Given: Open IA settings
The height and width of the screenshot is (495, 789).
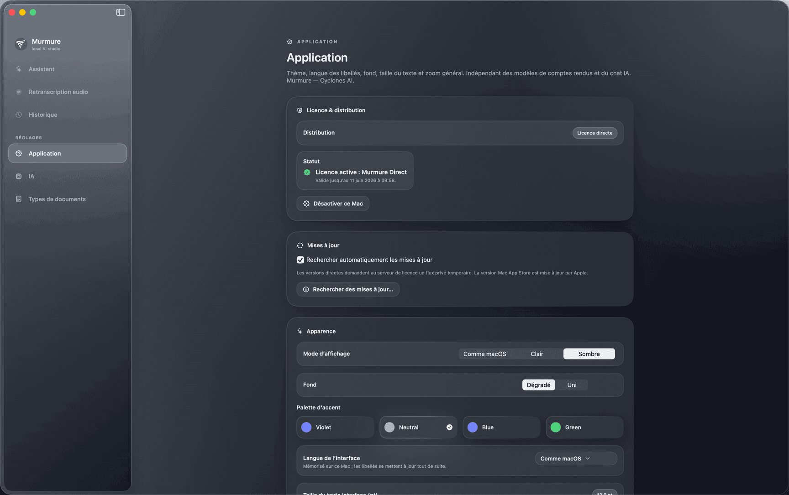Looking at the screenshot, I should tap(68, 177).
